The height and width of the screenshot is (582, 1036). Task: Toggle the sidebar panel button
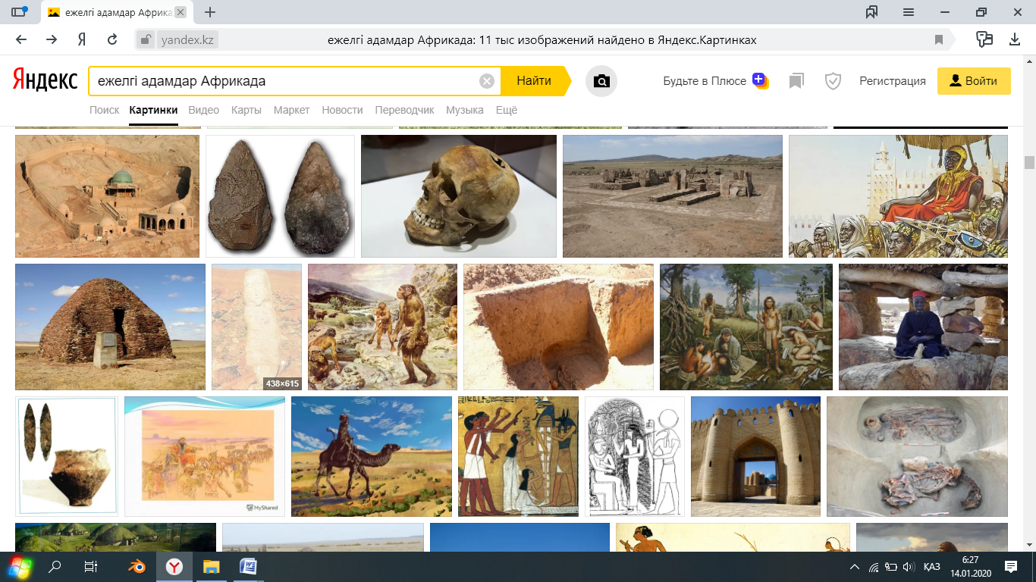19,12
